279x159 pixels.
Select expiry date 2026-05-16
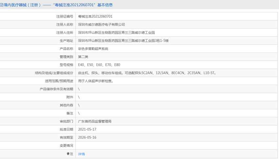coord(87,137)
